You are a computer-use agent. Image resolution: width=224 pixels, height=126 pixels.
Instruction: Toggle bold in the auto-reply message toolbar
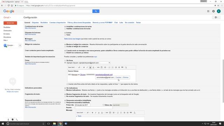[92, 113]
